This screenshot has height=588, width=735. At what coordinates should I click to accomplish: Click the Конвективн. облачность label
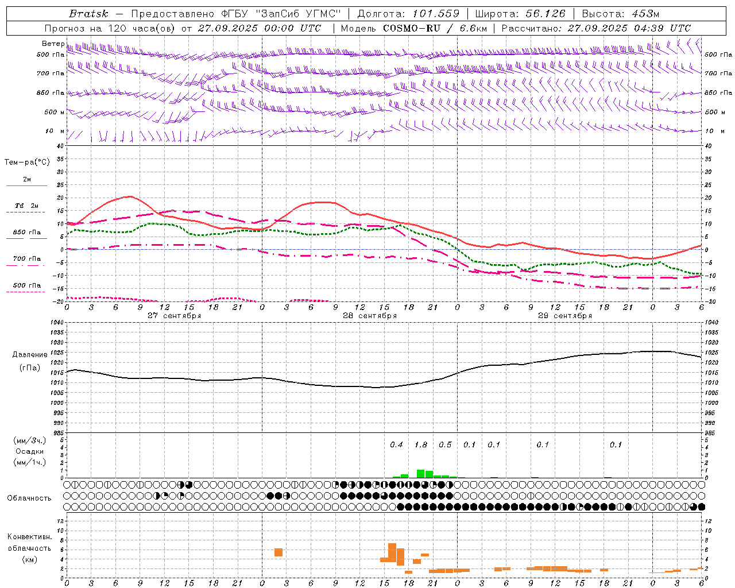coord(29,543)
